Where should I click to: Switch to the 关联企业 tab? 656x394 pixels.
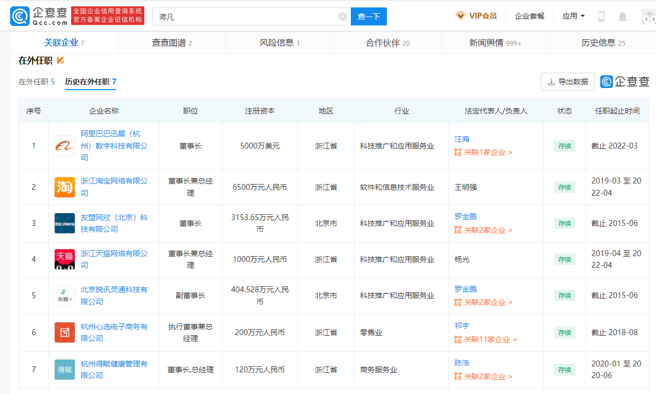click(64, 43)
